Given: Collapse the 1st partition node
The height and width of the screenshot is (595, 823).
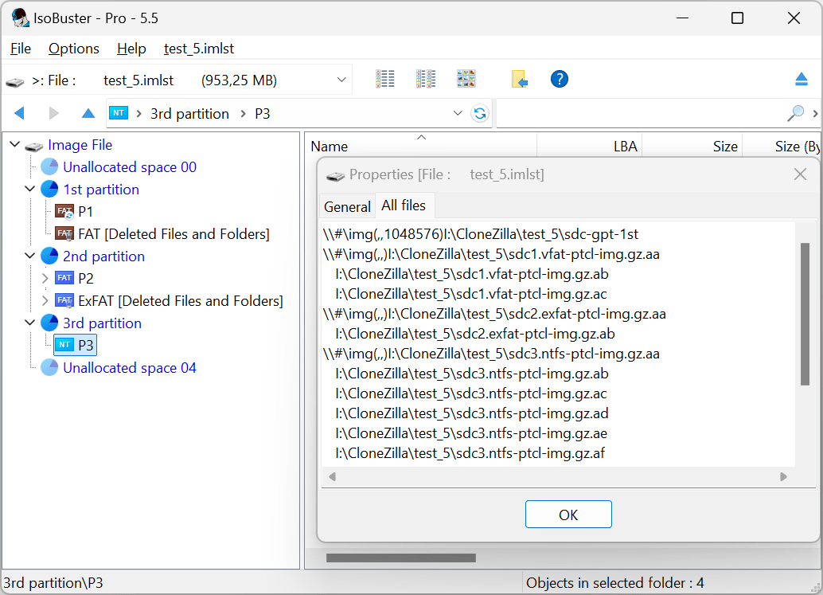Looking at the screenshot, I should coord(30,189).
